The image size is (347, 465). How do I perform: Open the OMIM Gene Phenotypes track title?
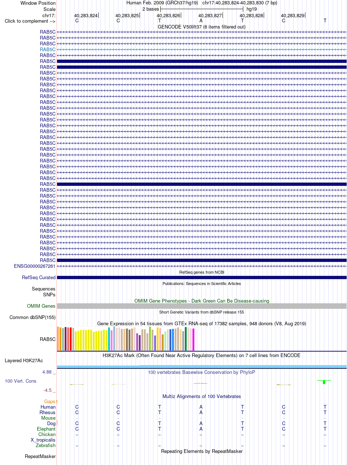(202, 301)
